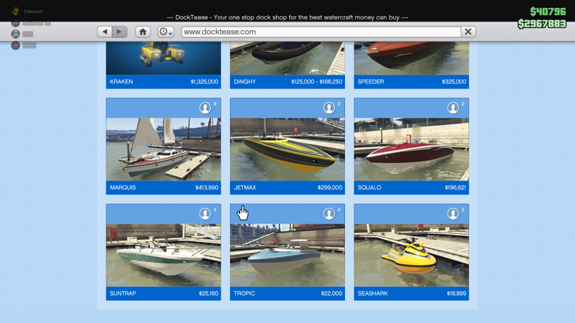The image size is (575, 323).
Task: Click the OK hand icon beside 22Bence22
Action: (x=16, y=11)
